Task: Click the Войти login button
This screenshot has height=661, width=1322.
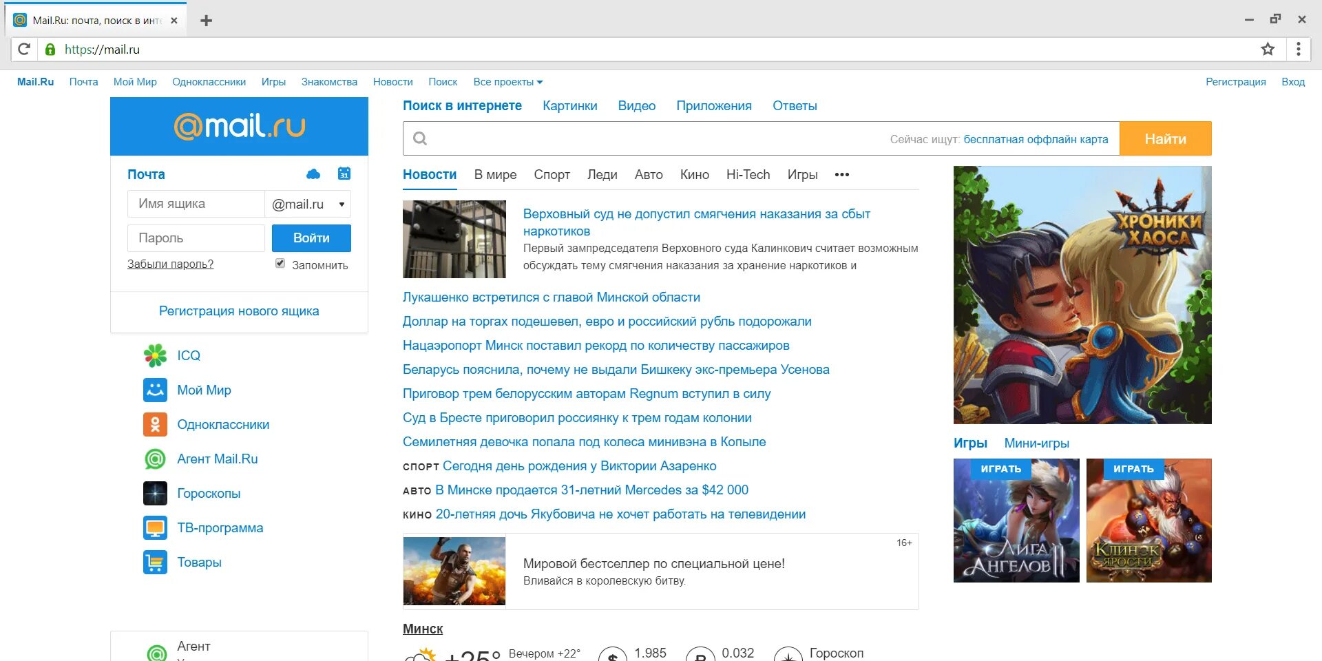Action: coord(311,238)
